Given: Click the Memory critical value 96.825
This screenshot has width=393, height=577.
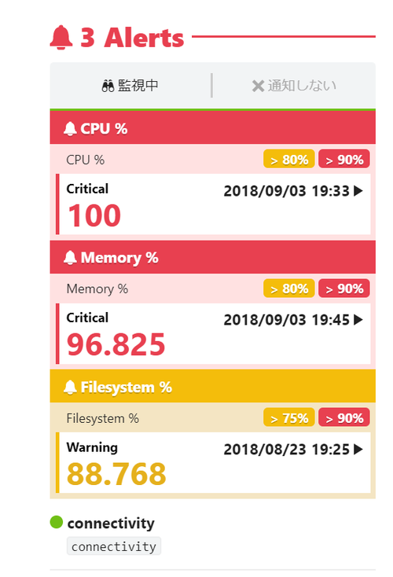Looking at the screenshot, I should (116, 344).
